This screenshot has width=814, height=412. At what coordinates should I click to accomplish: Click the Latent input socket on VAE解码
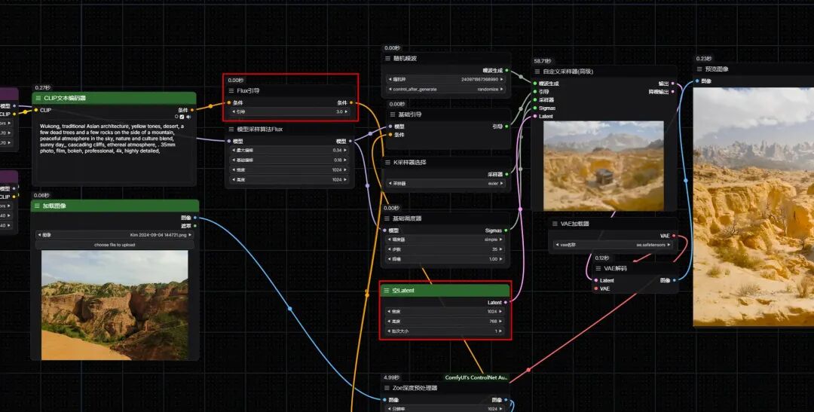click(595, 280)
